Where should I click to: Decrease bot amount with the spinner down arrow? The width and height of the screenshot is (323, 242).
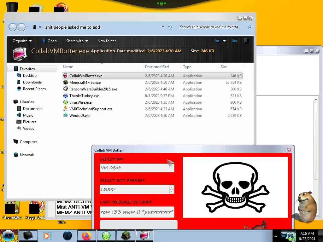171,191
